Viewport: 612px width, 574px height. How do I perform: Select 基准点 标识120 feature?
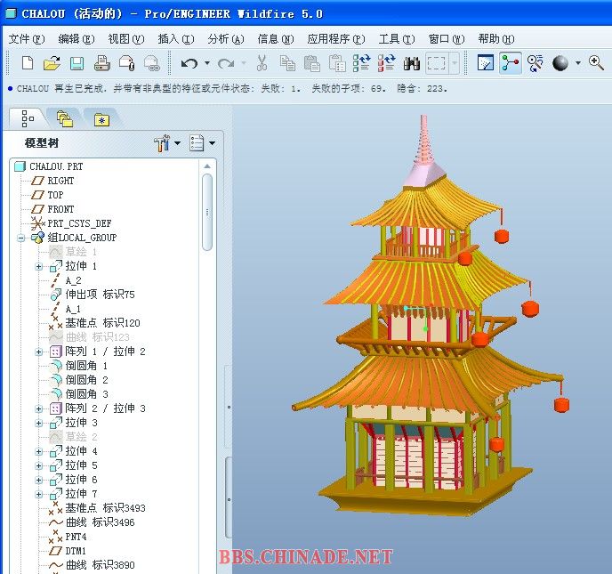(x=102, y=323)
